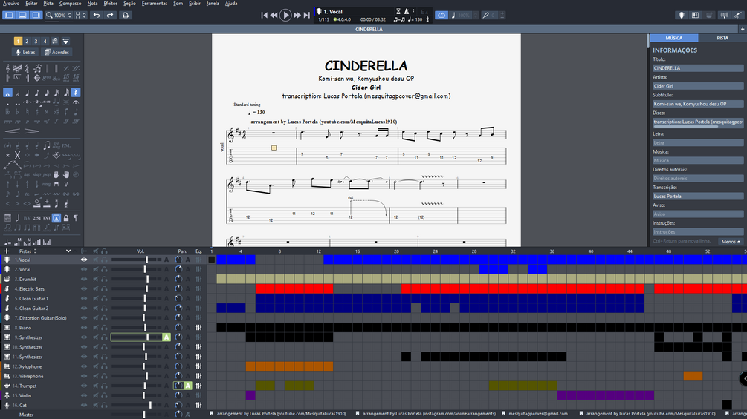Click the key signature sharps icon
This screenshot has height=419, width=747.
pos(18,68)
